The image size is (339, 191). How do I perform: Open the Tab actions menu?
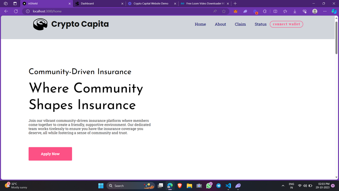coord(15,3)
